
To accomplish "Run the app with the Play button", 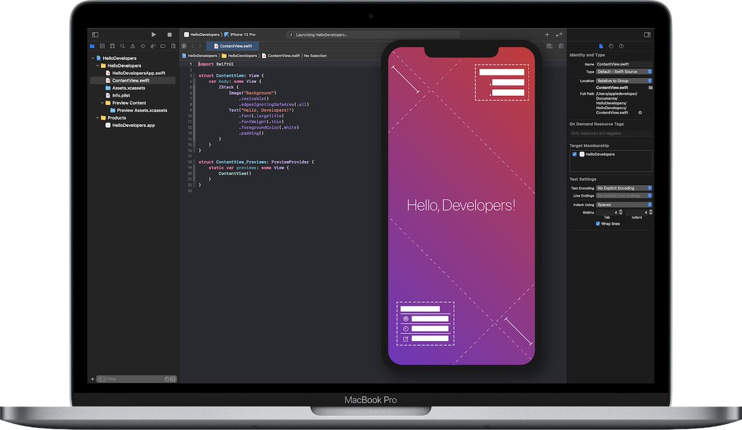I will (153, 35).
